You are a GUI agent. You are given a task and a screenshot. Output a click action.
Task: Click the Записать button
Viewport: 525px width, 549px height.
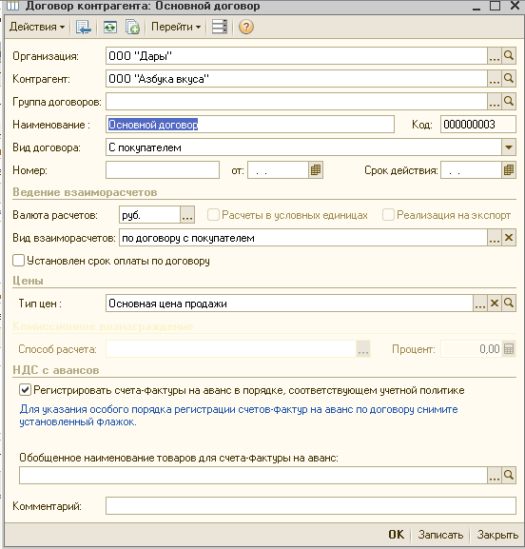(x=440, y=535)
